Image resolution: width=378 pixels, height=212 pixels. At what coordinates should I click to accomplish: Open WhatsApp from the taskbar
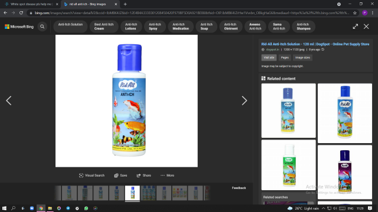point(86,208)
